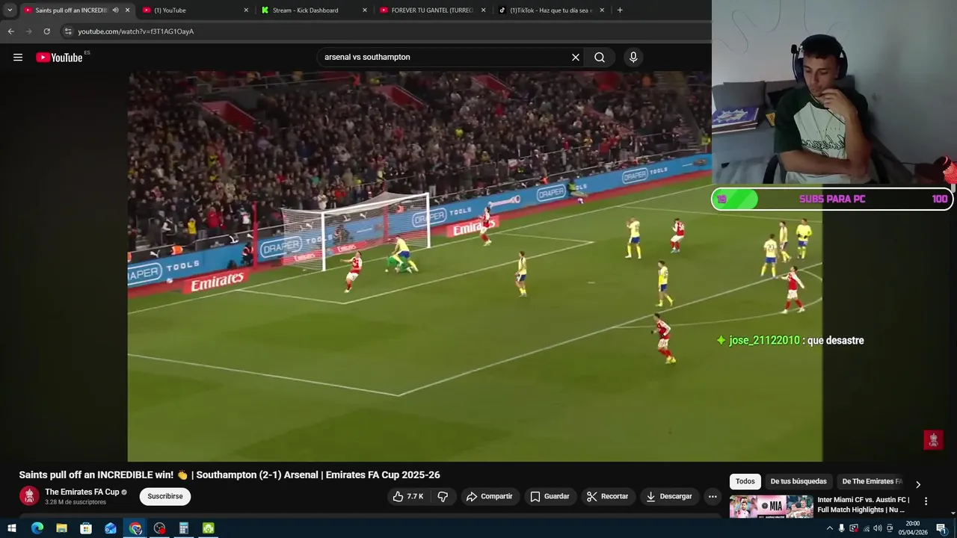Open the Windows notification center
The image size is (957, 538).
941,528
